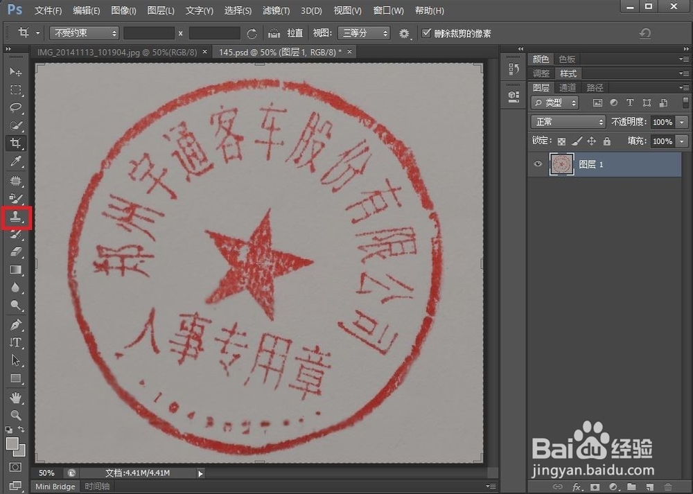Toggle pixel layer filter
Screen dimensions: 693x494
tap(597, 103)
